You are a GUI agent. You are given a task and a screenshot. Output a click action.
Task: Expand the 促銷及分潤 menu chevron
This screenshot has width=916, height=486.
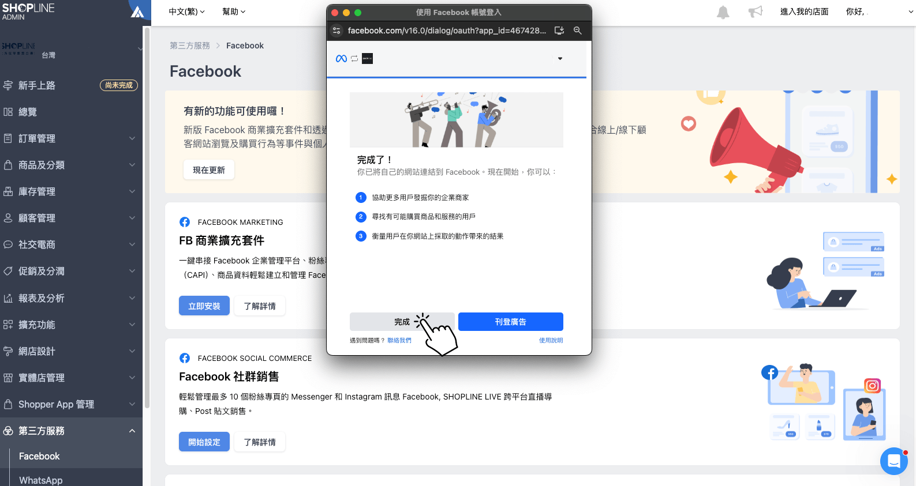132,271
